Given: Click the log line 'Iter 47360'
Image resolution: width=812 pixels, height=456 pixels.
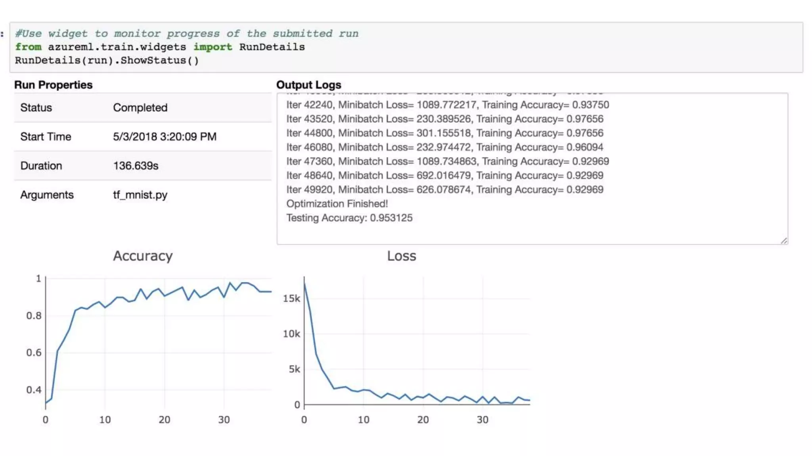Looking at the screenshot, I should point(448,161).
